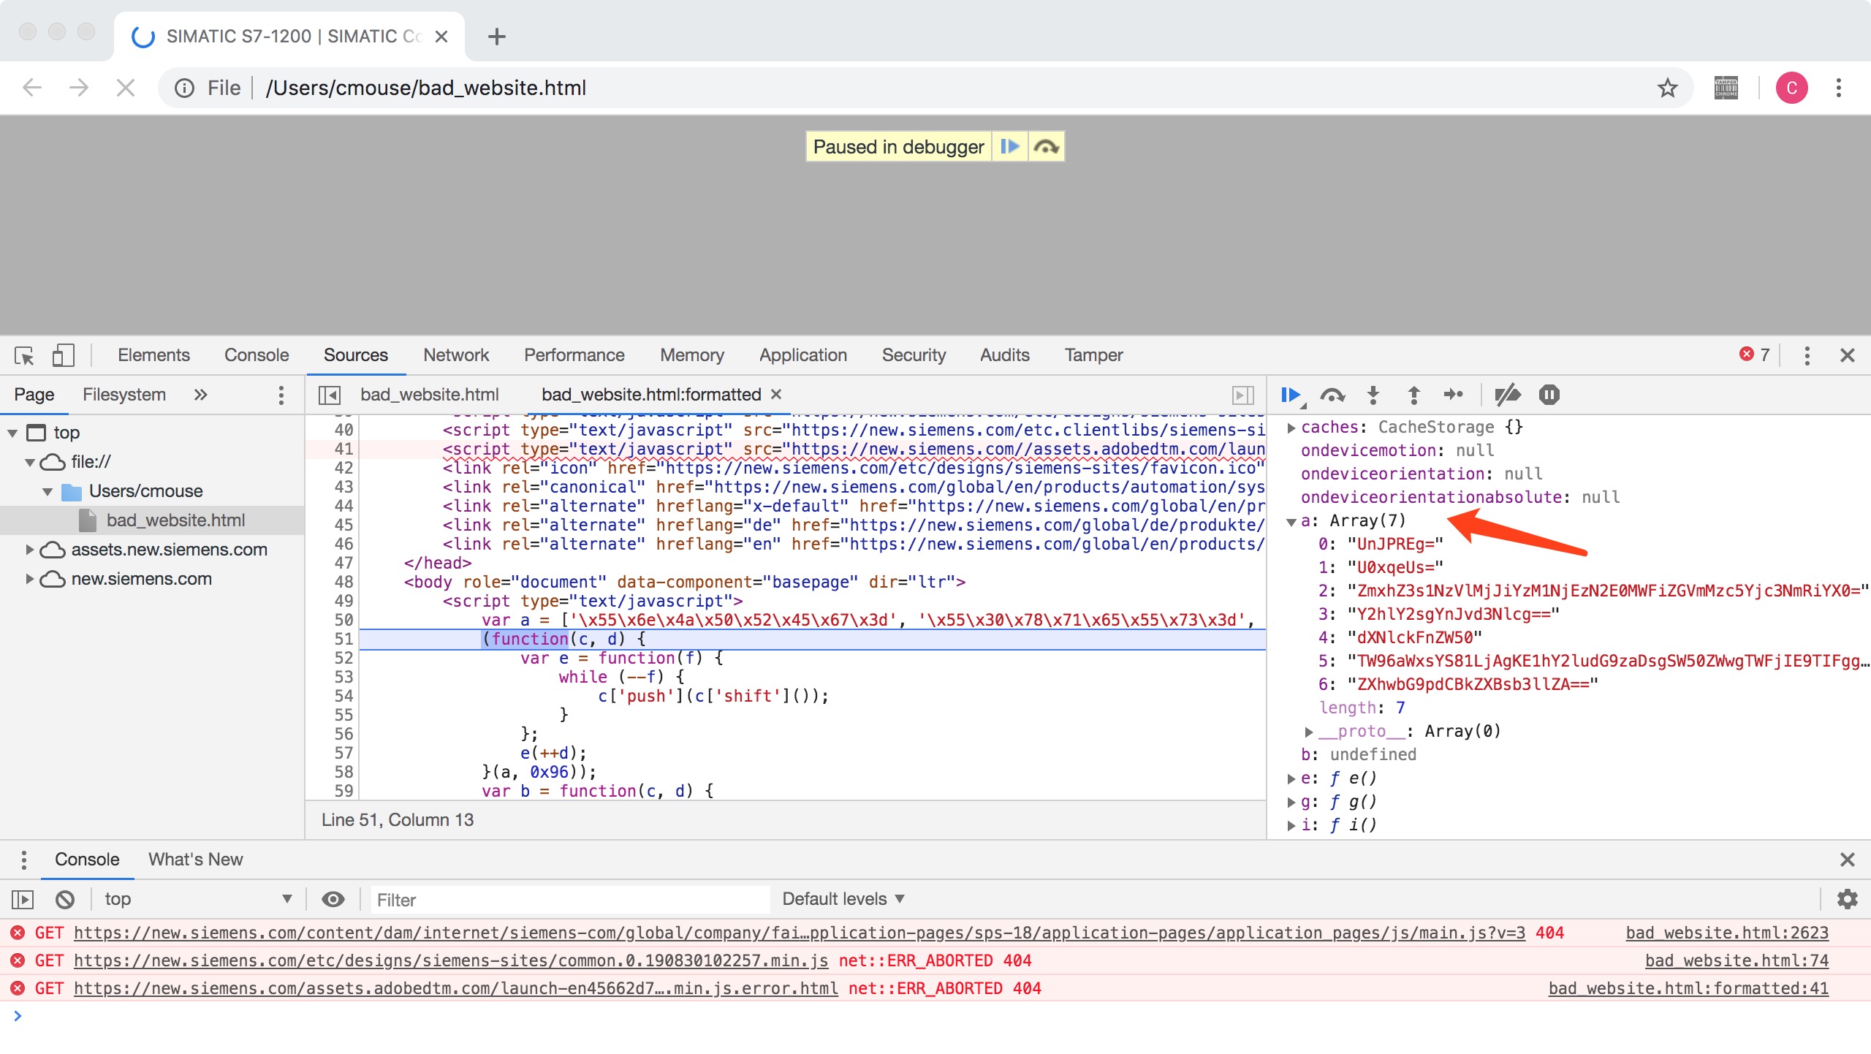Click step over in Paused overlay
This screenshot has width=1871, height=1054.
click(1046, 147)
